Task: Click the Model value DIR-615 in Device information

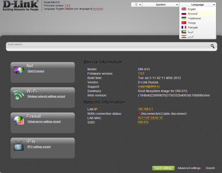Action: (144, 69)
